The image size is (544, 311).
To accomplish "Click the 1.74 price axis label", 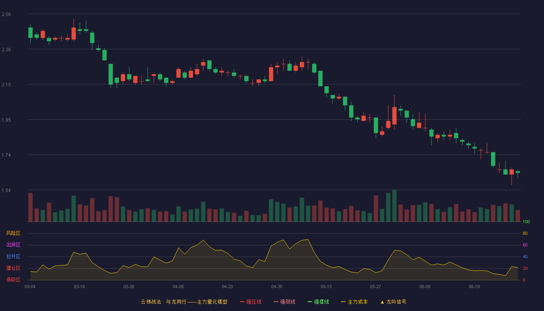I will (6, 155).
